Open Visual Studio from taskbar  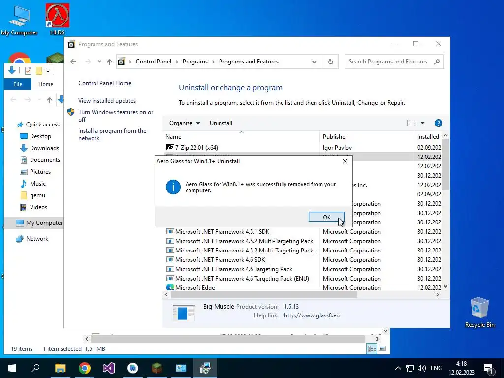[109, 368]
